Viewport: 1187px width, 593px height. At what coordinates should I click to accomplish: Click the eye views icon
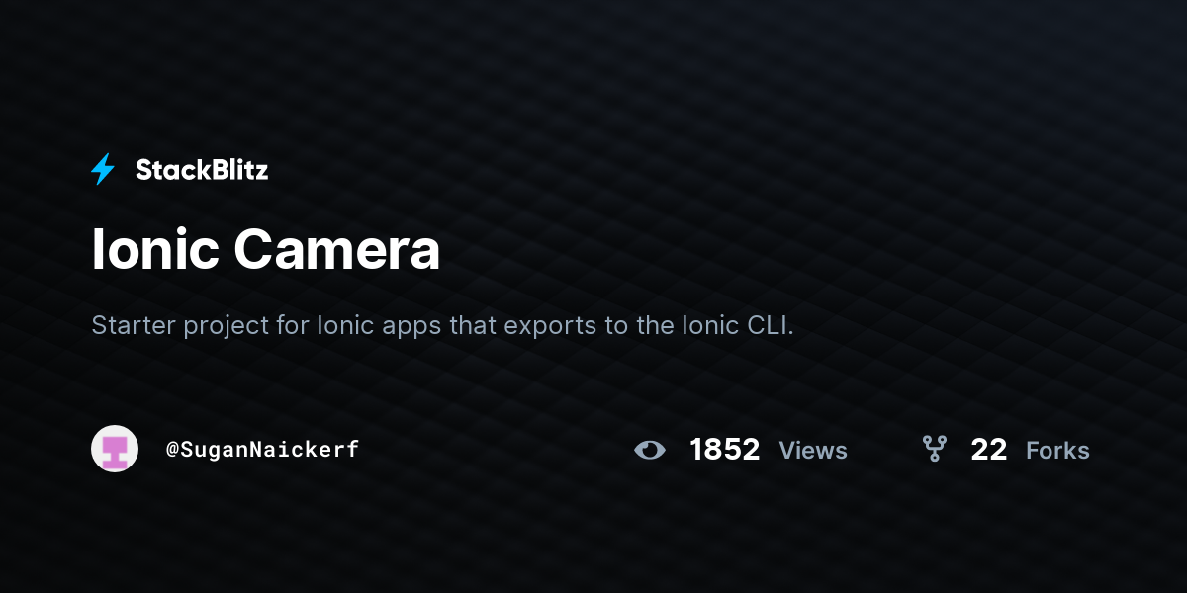coord(650,450)
